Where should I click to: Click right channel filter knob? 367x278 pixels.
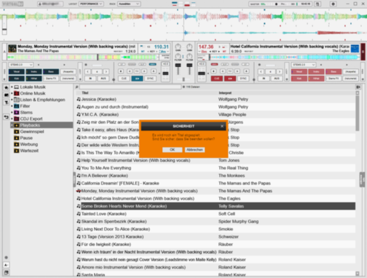click(189, 56)
